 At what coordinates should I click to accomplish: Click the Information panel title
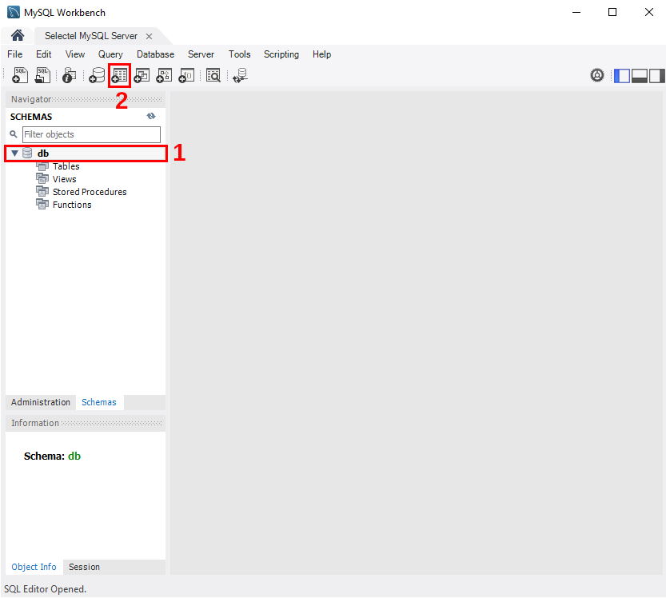pyautogui.click(x=35, y=423)
